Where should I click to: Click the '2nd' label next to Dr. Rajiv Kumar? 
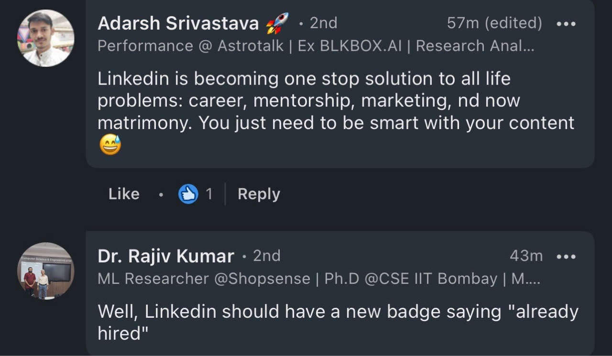coord(266,256)
